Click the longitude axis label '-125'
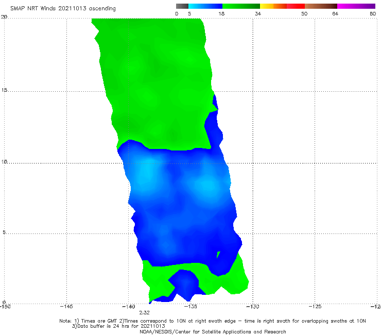The image size is (381, 335). click(315, 307)
